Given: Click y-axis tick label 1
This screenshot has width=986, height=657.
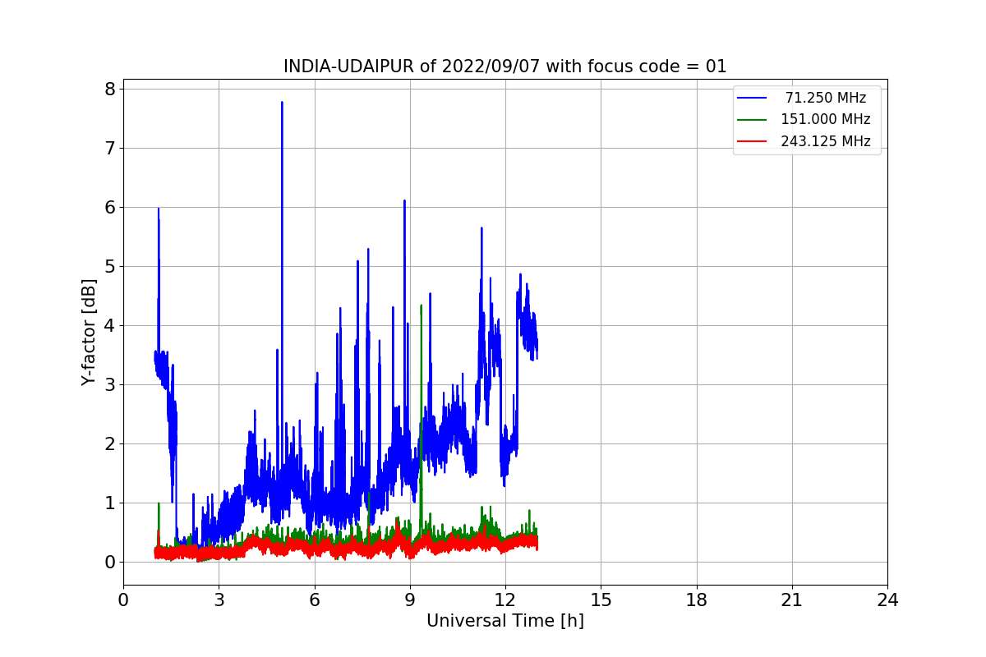Looking at the screenshot, I should (x=109, y=503).
